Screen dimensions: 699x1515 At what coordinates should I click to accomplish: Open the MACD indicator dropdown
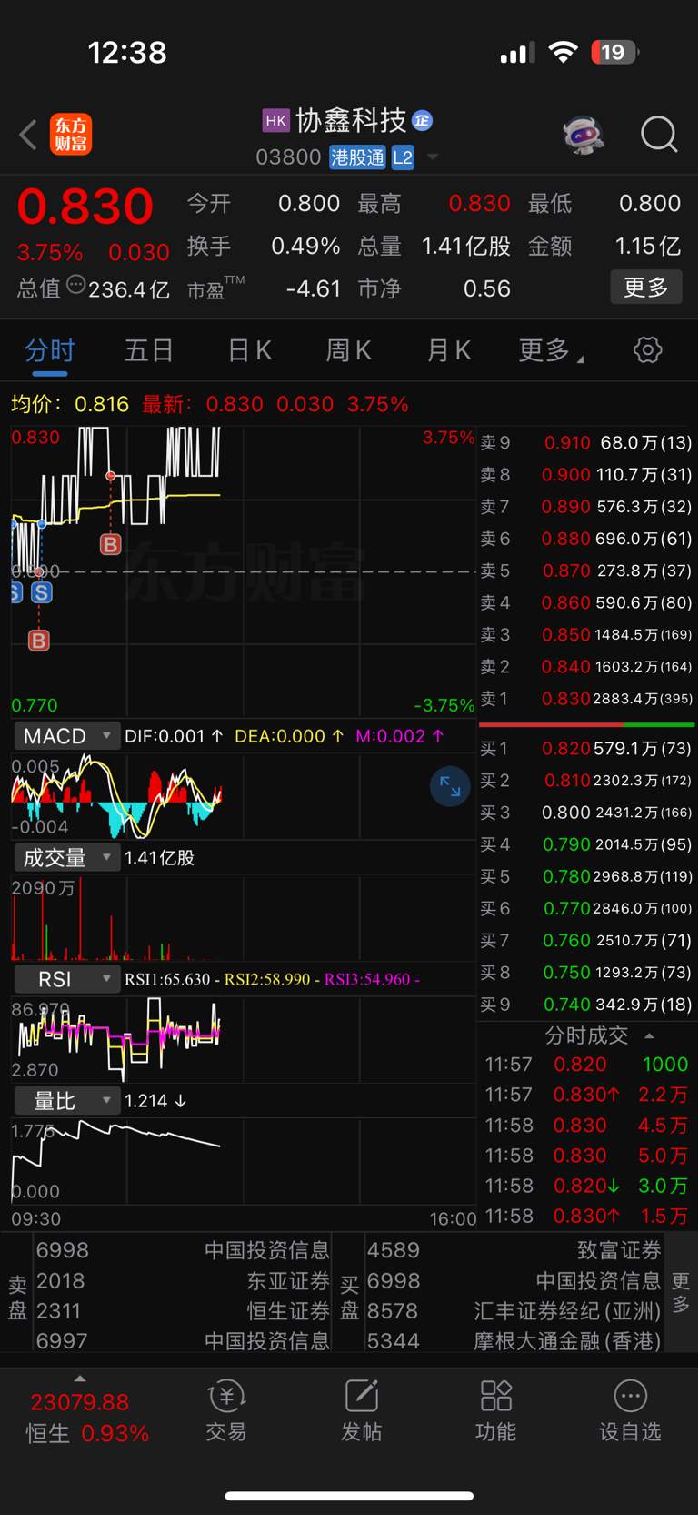coord(67,735)
